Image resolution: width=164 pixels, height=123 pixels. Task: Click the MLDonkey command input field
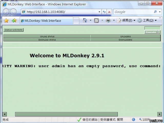(152, 28)
